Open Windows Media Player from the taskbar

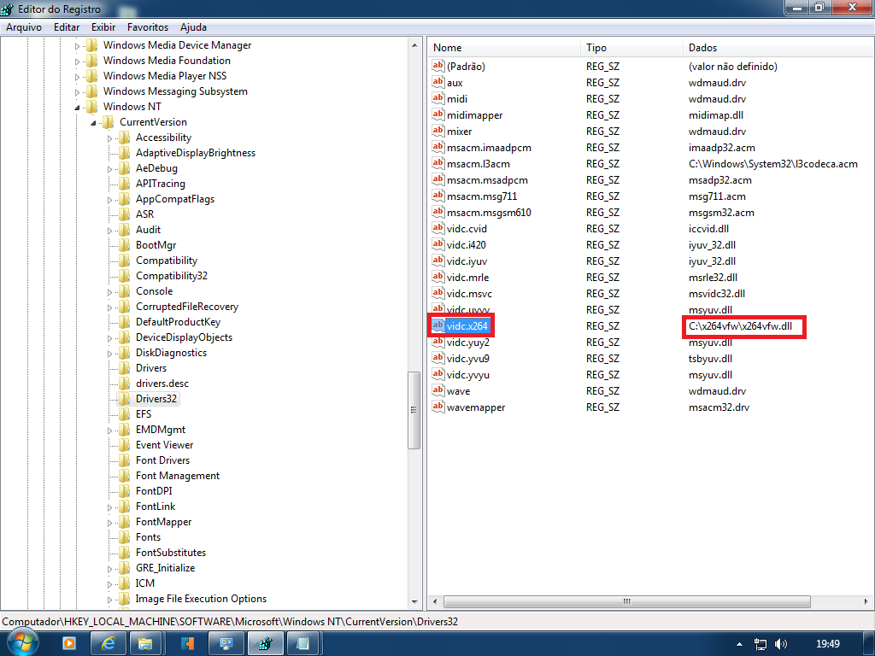pyautogui.click(x=69, y=644)
